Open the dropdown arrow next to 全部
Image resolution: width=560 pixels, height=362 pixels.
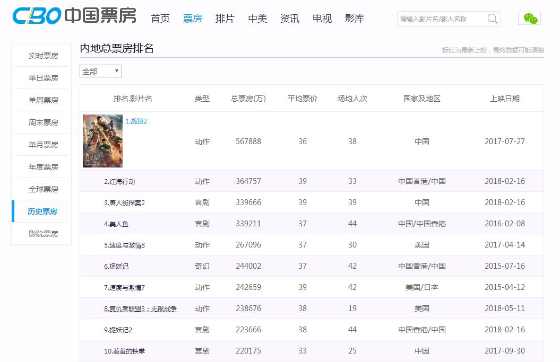116,70
